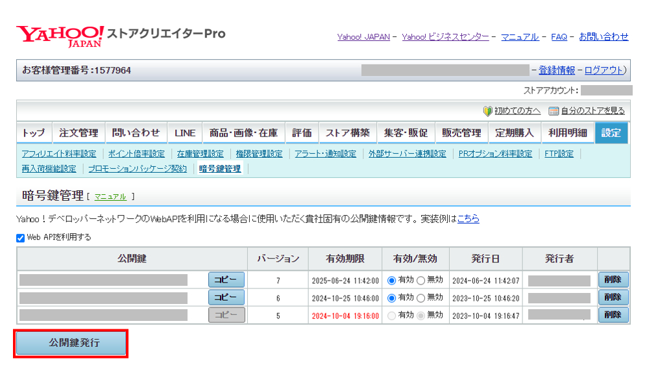
Task: Open 在庫管理設定 submenu link
Action: coord(200,154)
